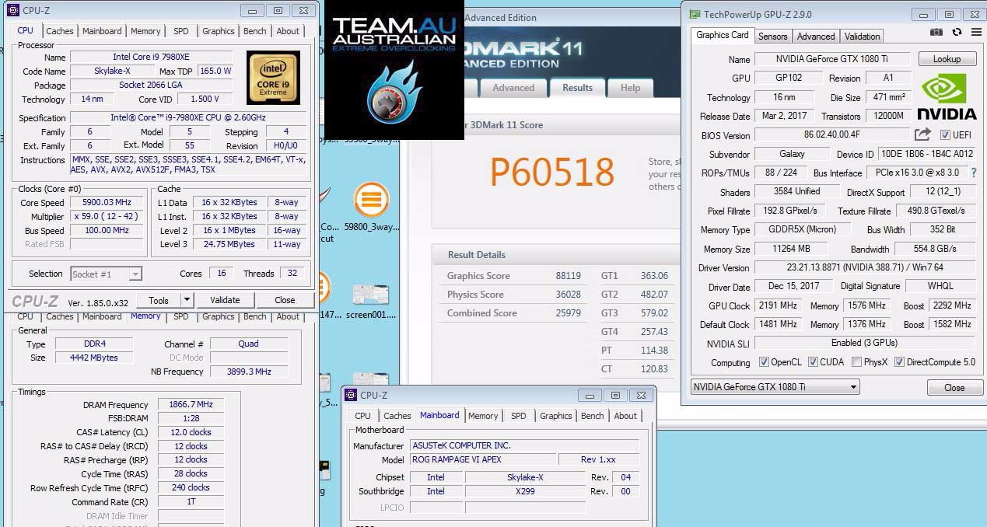Click the Lookup button in GPU-Z

947,59
